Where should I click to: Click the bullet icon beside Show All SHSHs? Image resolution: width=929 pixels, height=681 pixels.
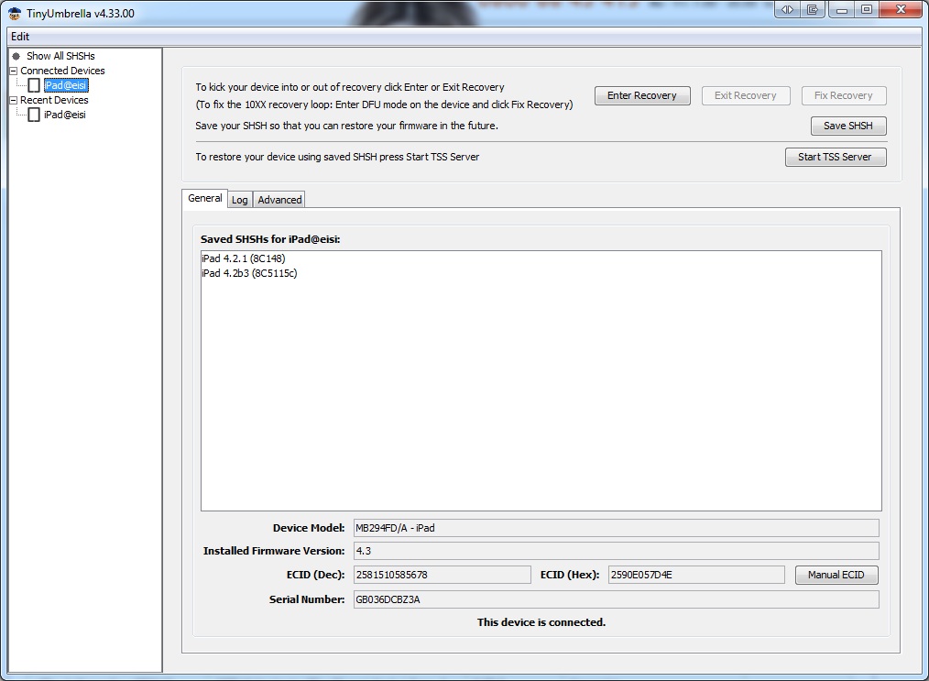pos(16,56)
